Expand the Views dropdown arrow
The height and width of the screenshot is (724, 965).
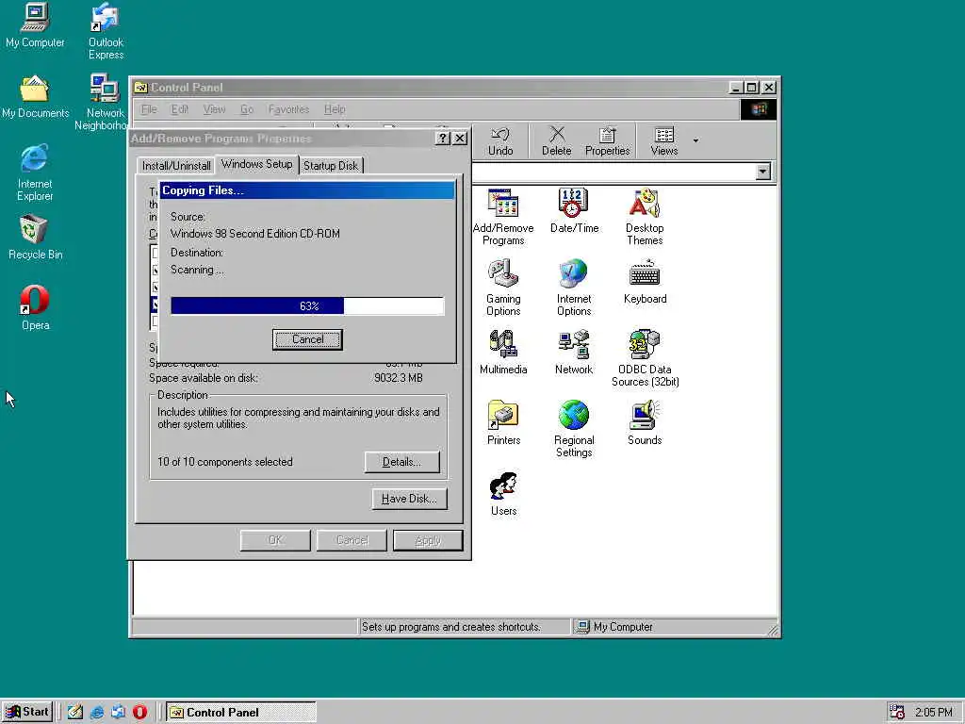click(x=696, y=141)
